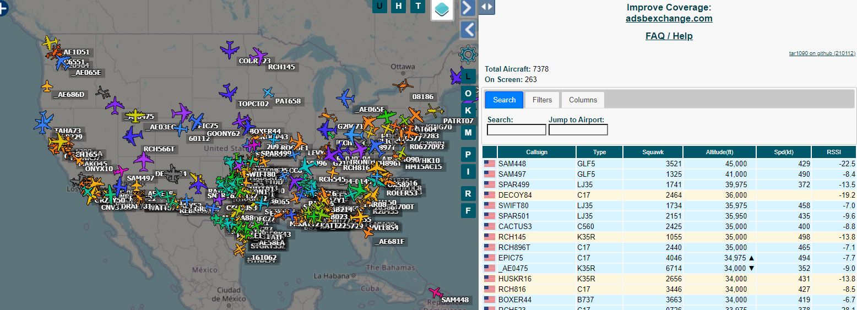Sort table by Callsign column
The width and height of the screenshot is (857, 310).
pos(536,152)
